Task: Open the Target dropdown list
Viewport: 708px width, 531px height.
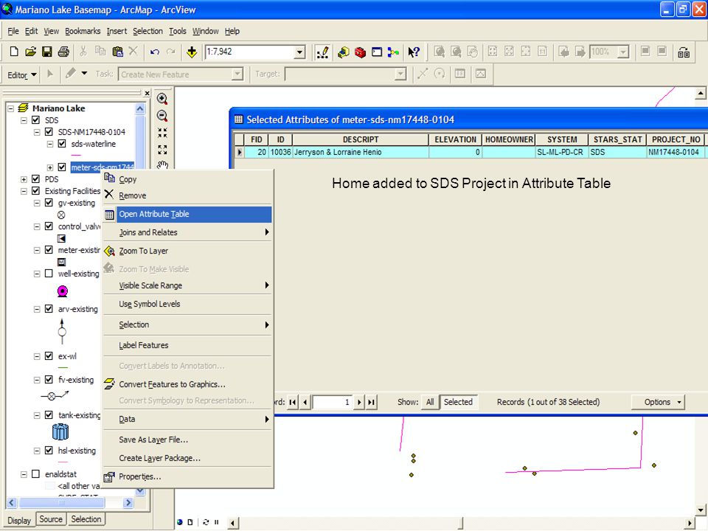Action: click(x=400, y=74)
